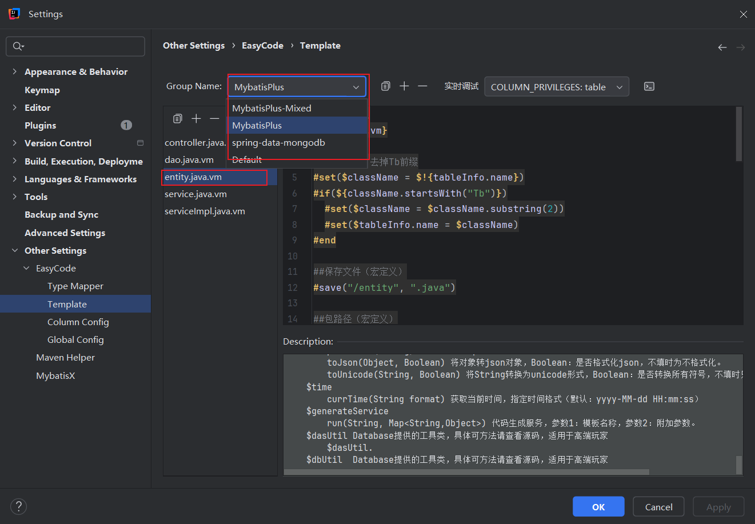Open the EasyCode breadcrumb entry
The height and width of the screenshot is (524, 755).
262,45
